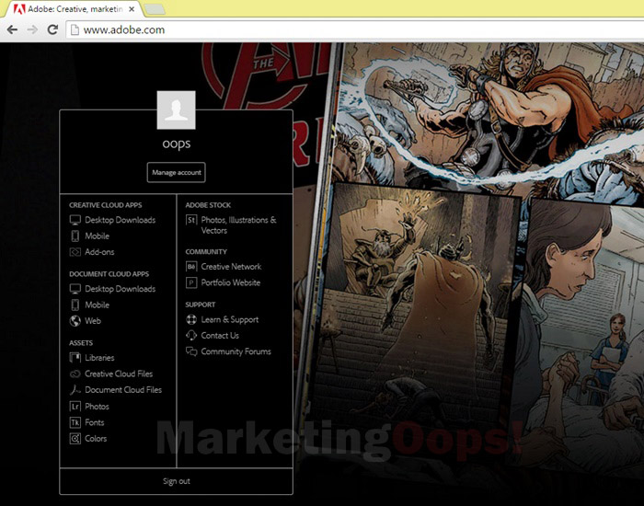Open the Portfolio Website link
644x506 pixels.
click(x=231, y=282)
